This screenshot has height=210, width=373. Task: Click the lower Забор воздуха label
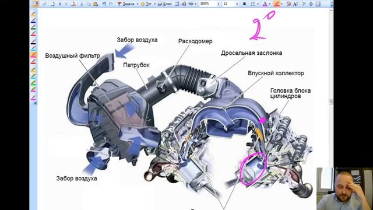click(x=76, y=178)
